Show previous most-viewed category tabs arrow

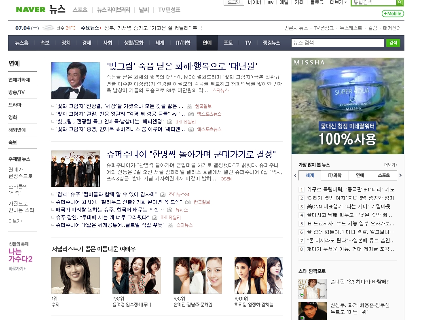295,176
